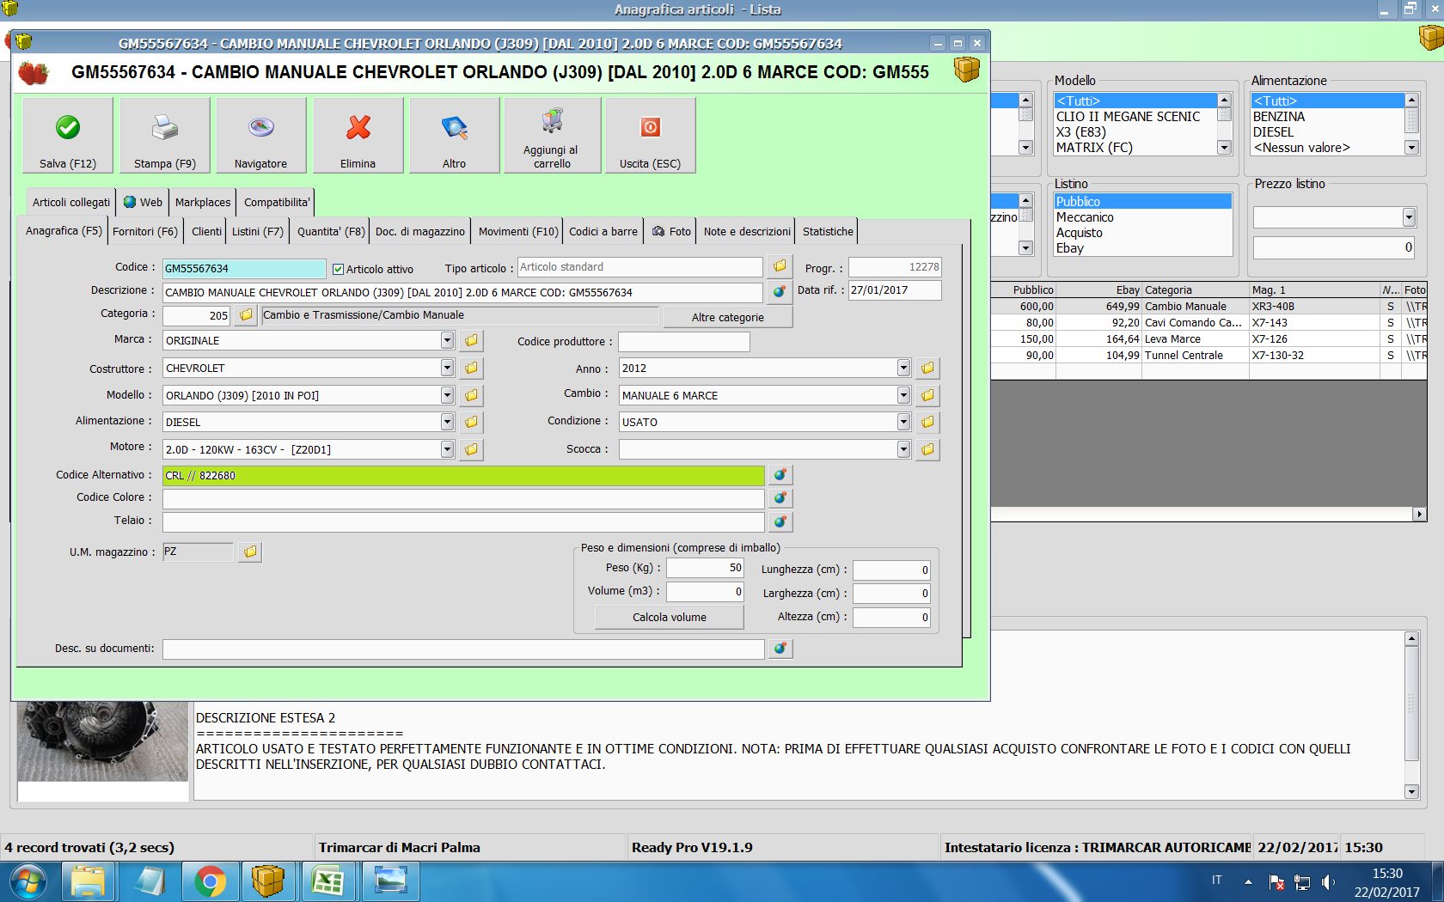Open Google Chrome from the taskbar
The width and height of the screenshot is (1444, 902).
point(210,881)
